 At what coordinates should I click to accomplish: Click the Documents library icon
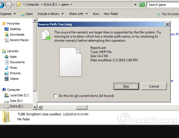7,62
